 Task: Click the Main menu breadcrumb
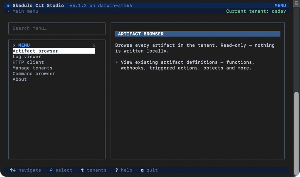coord(25,11)
